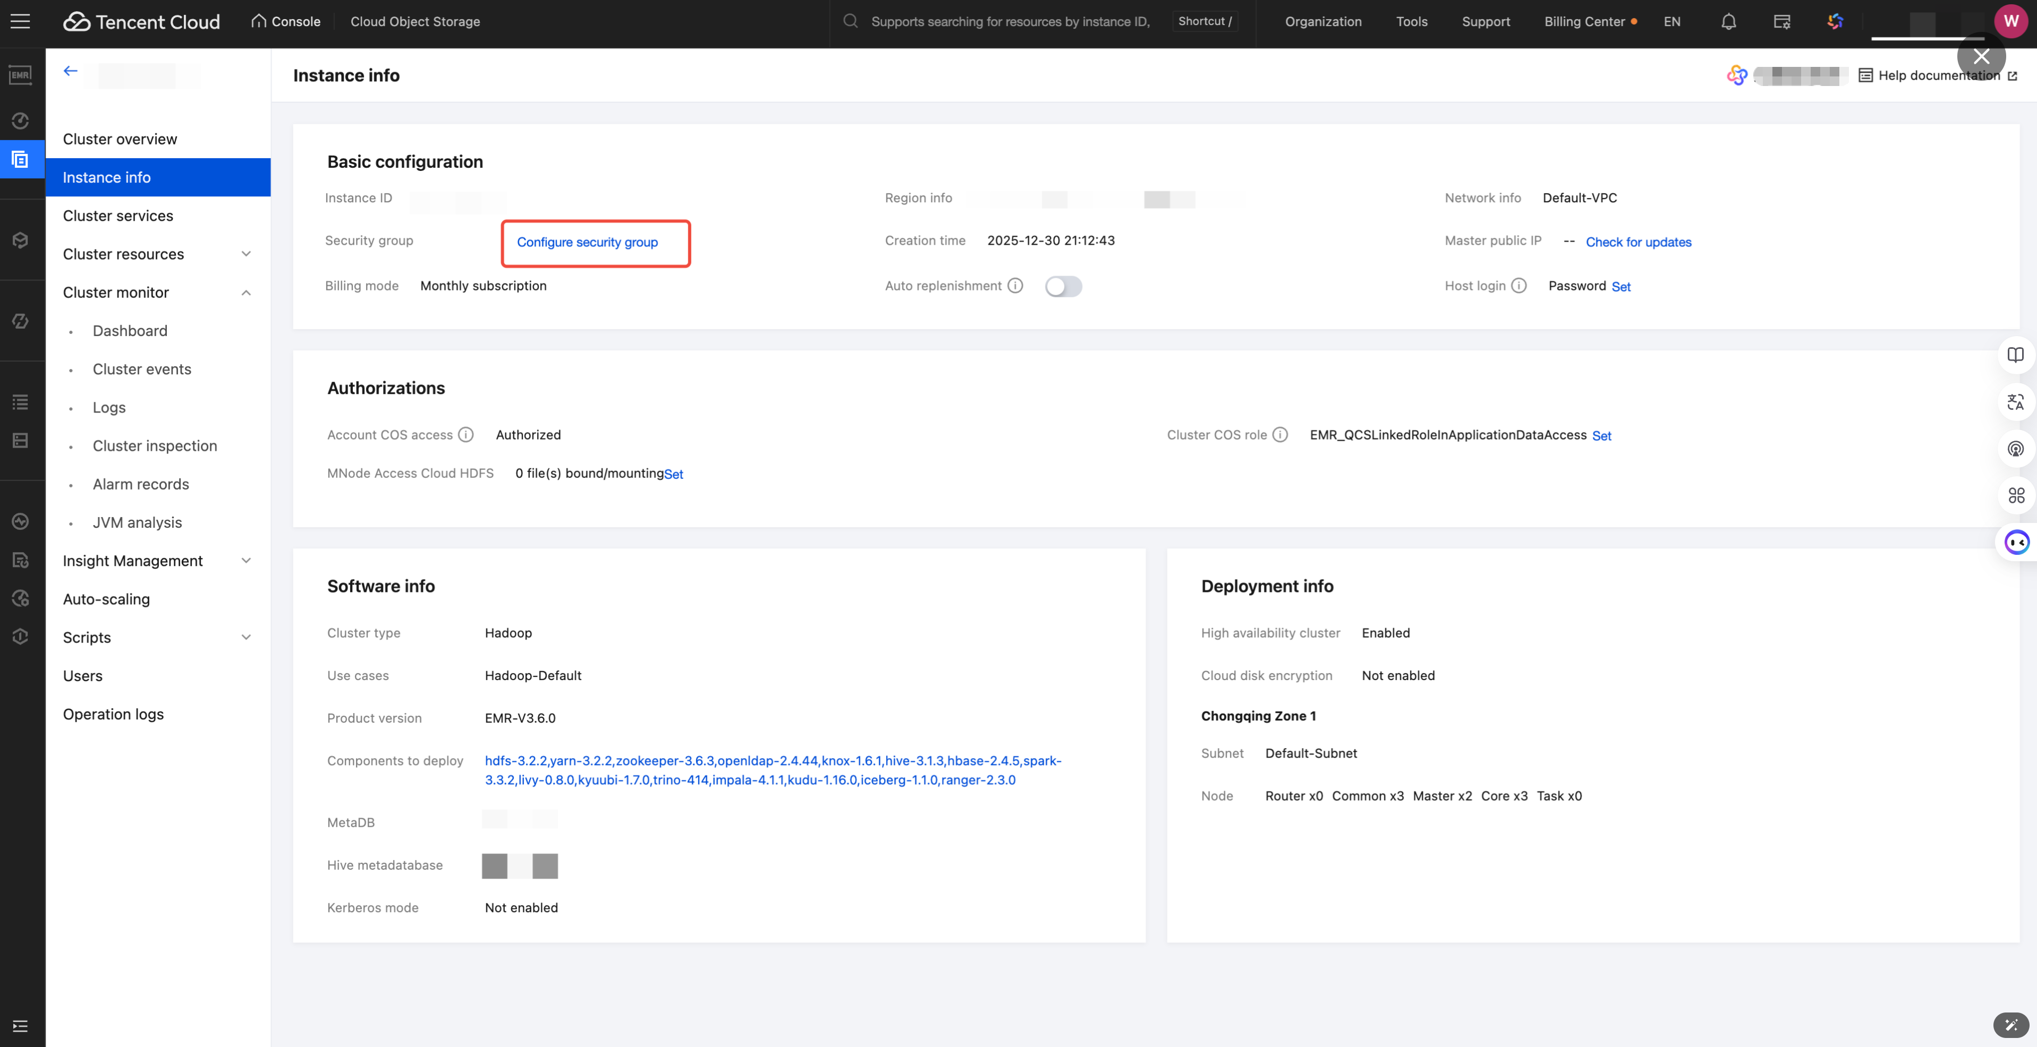Screen dimensions: 2037x1047
Task: Click info icon beside Cluster COS role
Action: (1280, 435)
